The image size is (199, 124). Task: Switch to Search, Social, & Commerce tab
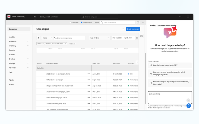[49, 17]
